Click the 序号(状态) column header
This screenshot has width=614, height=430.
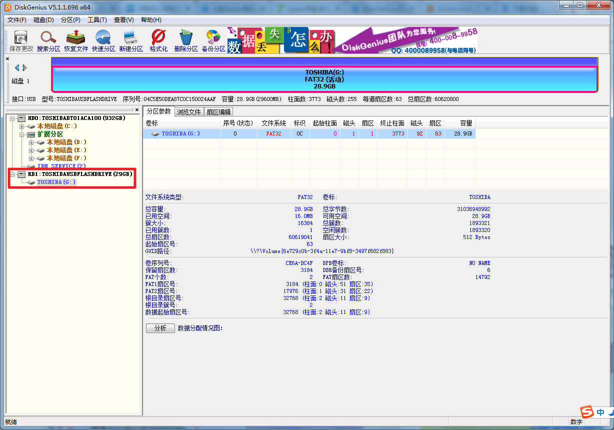(x=238, y=123)
